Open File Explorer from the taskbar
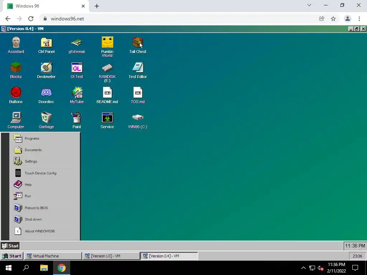Image resolution: width=367 pixels, height=275 pixels. (44, 268)
